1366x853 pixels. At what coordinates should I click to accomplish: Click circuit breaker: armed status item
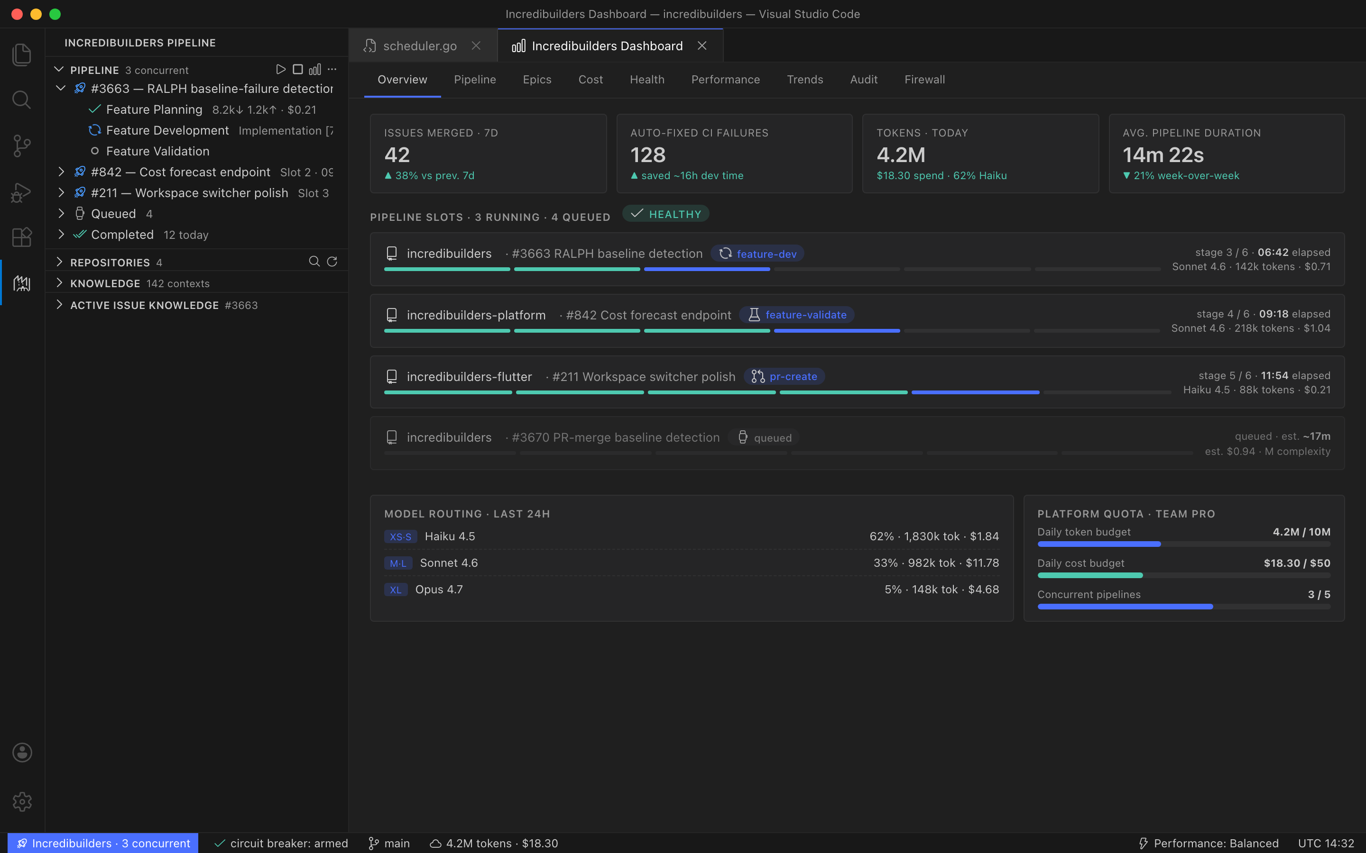coord(280,843)
